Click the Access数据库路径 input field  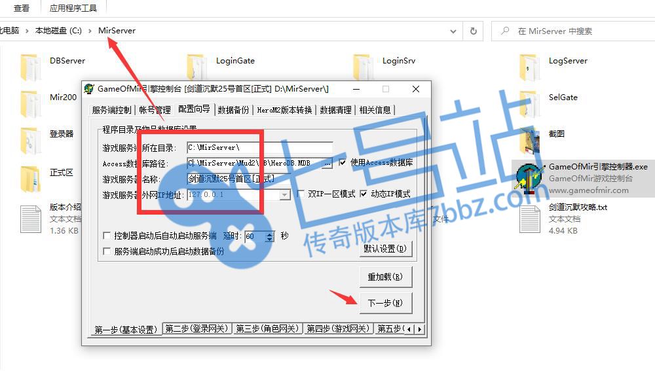coord(254,163)
